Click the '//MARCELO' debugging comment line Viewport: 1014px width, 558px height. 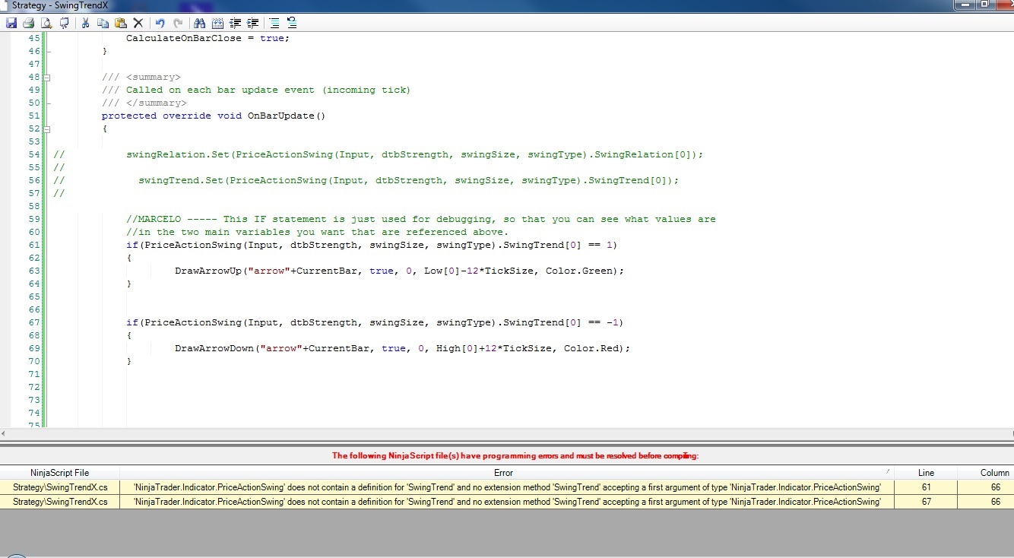pyautogui.click(x=421, y=219)
